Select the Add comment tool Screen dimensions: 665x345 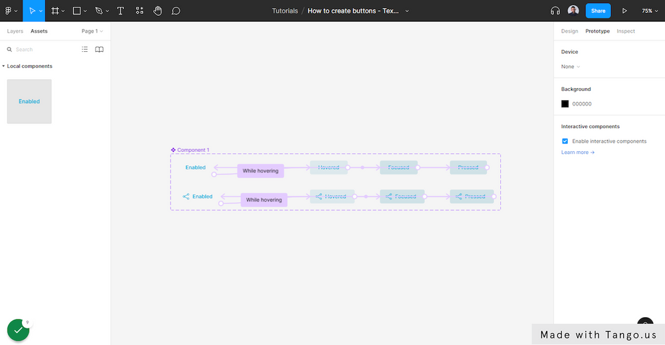coord(176,11)
